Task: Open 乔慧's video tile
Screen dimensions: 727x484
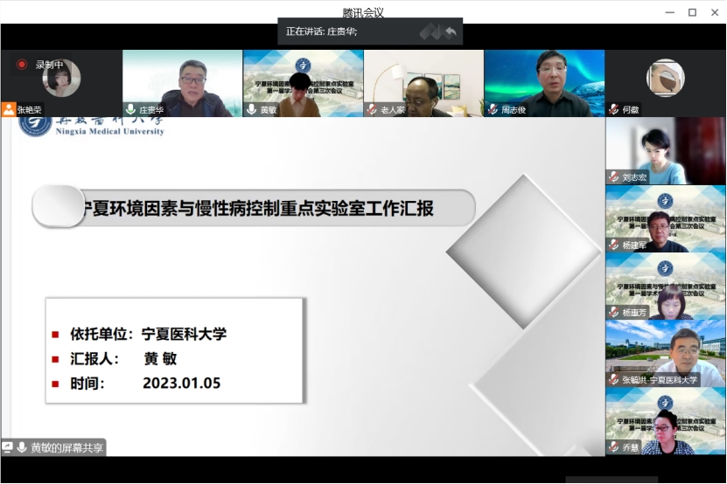Action: click(666, 419)
